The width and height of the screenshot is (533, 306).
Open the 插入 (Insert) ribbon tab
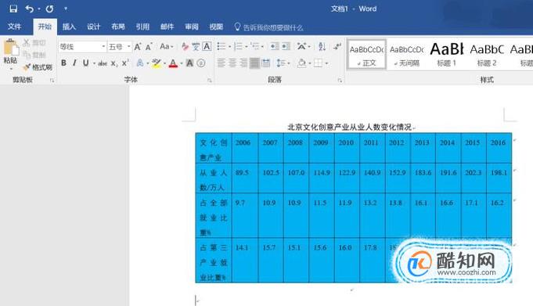point(69,27)
